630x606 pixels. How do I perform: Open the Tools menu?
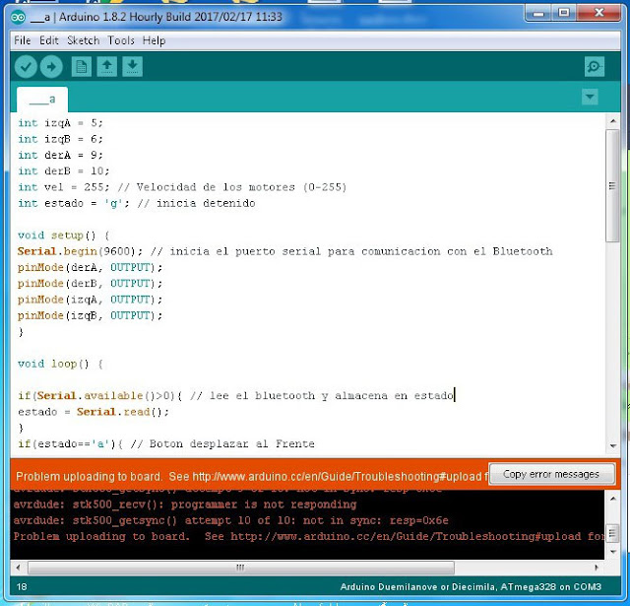(x=121, y=40)
